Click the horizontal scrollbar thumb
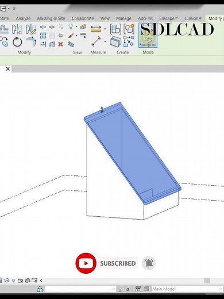 pyautogui.click(x=207, y=281)
